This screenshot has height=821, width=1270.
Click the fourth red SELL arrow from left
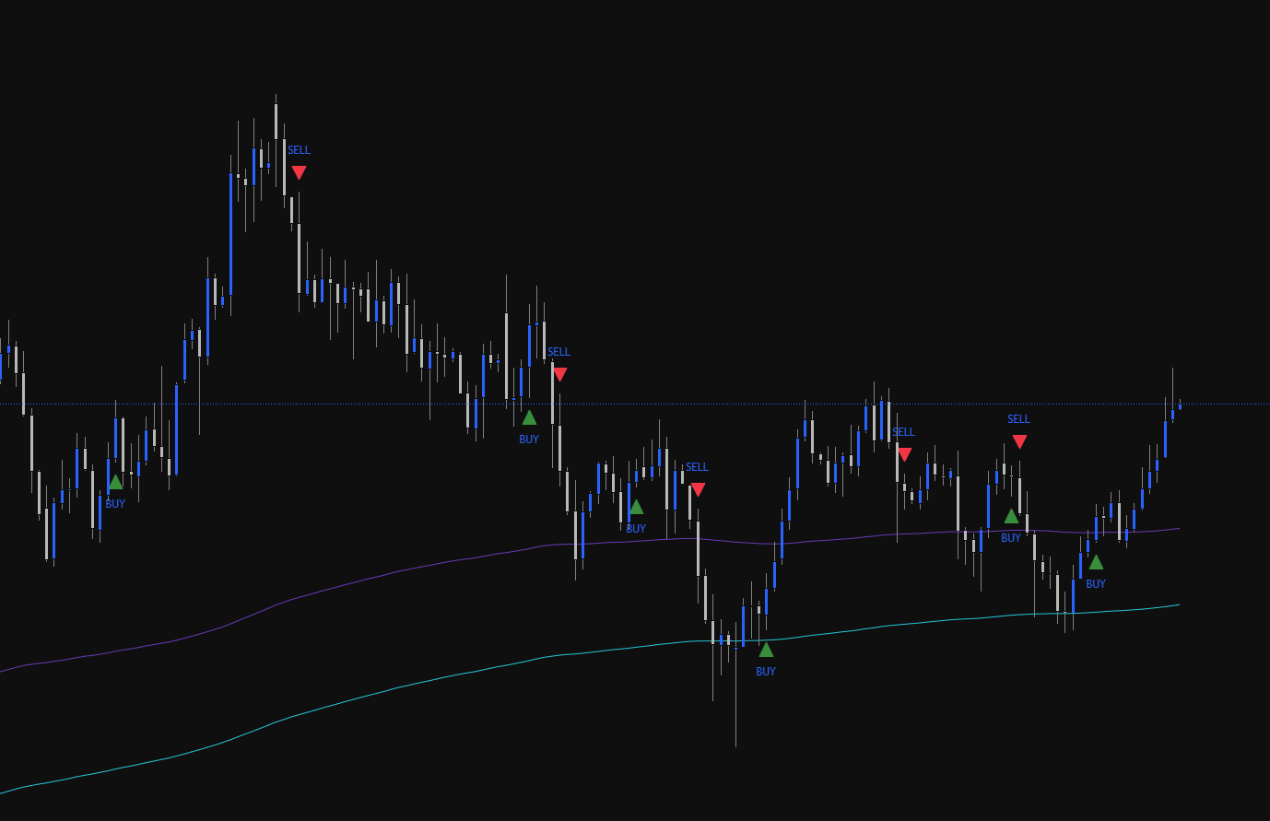click(904, 455)
